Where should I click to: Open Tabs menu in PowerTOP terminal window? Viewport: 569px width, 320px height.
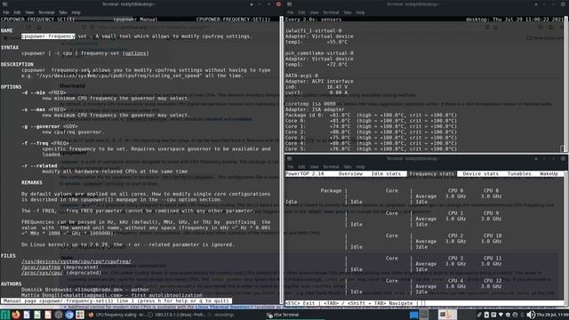point(348,166)
